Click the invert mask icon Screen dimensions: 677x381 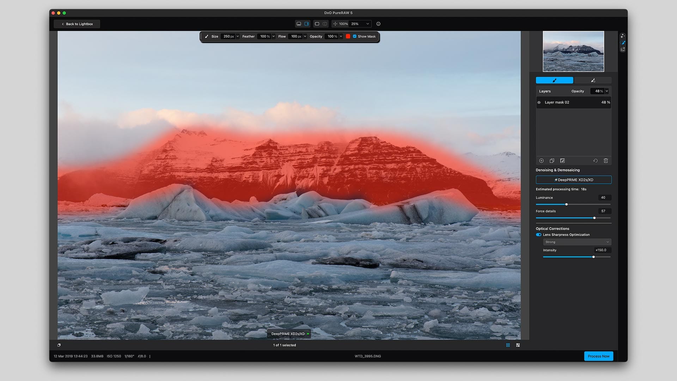tap(562, 161)
